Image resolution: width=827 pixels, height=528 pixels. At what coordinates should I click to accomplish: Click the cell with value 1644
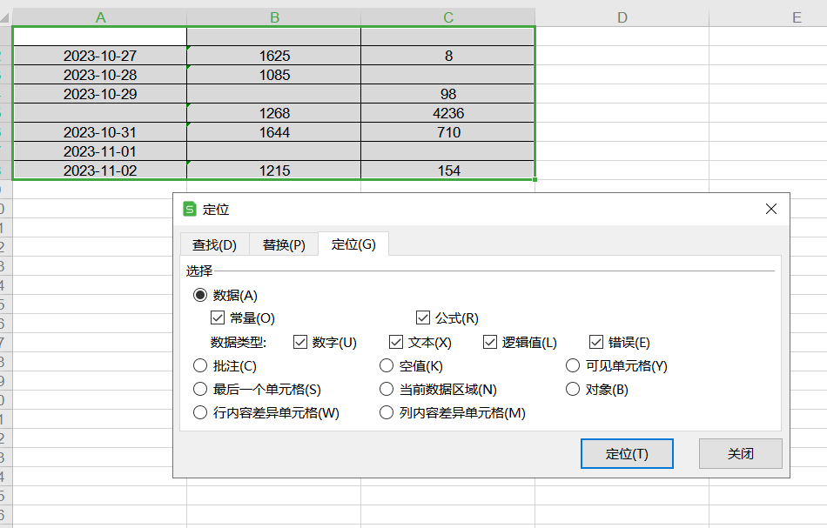273,131
